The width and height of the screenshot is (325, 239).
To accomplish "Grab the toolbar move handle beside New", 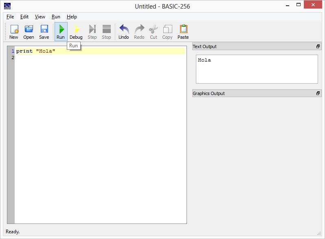I will tap(6, 31).
